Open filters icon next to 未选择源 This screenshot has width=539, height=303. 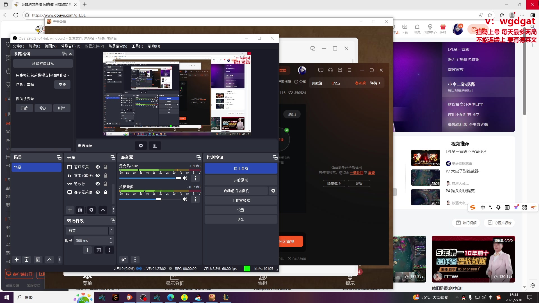point(155,146)
